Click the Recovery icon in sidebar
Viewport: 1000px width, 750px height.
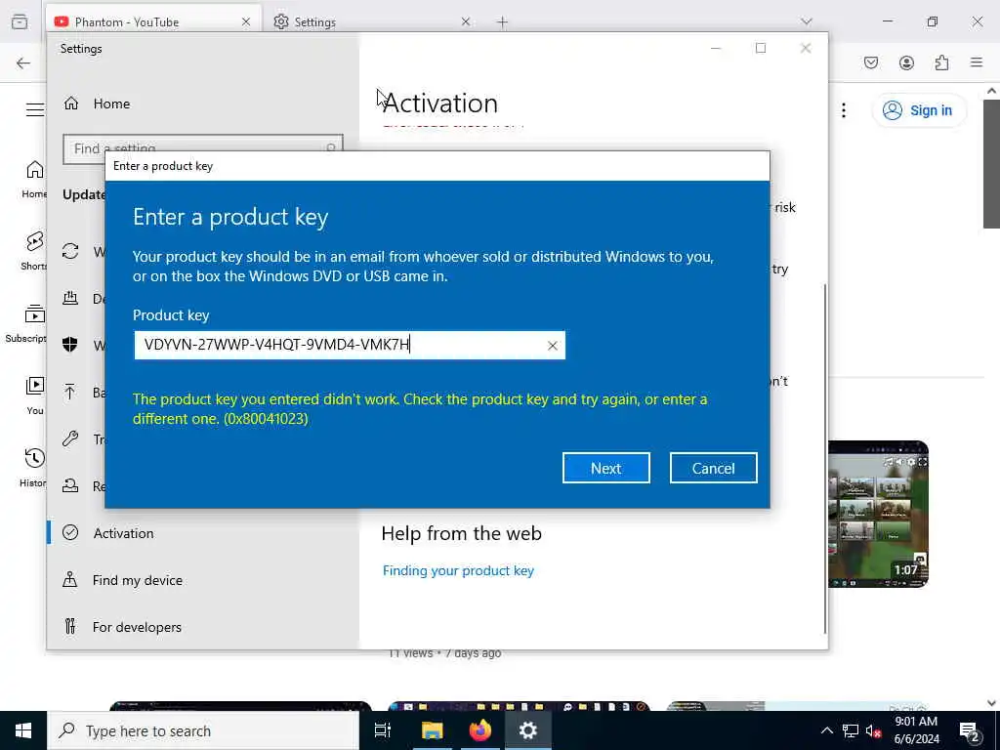coord(70,486)
